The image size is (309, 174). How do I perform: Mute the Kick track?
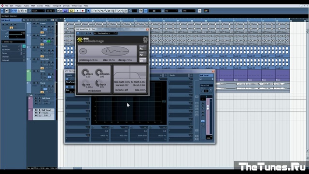point(34,47)
